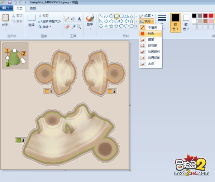Select No fill (不填充) option

150,28
